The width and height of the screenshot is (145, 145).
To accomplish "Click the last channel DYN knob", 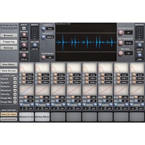I will pyautogui.click(x=136, y=97).
